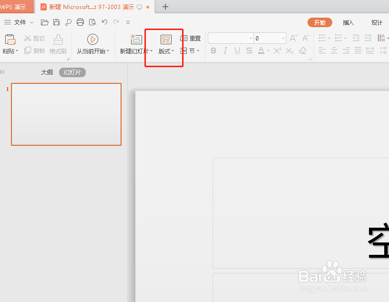Decrease font size with A- icon
This screenshot has width=389, height=302.
[306, 38]
